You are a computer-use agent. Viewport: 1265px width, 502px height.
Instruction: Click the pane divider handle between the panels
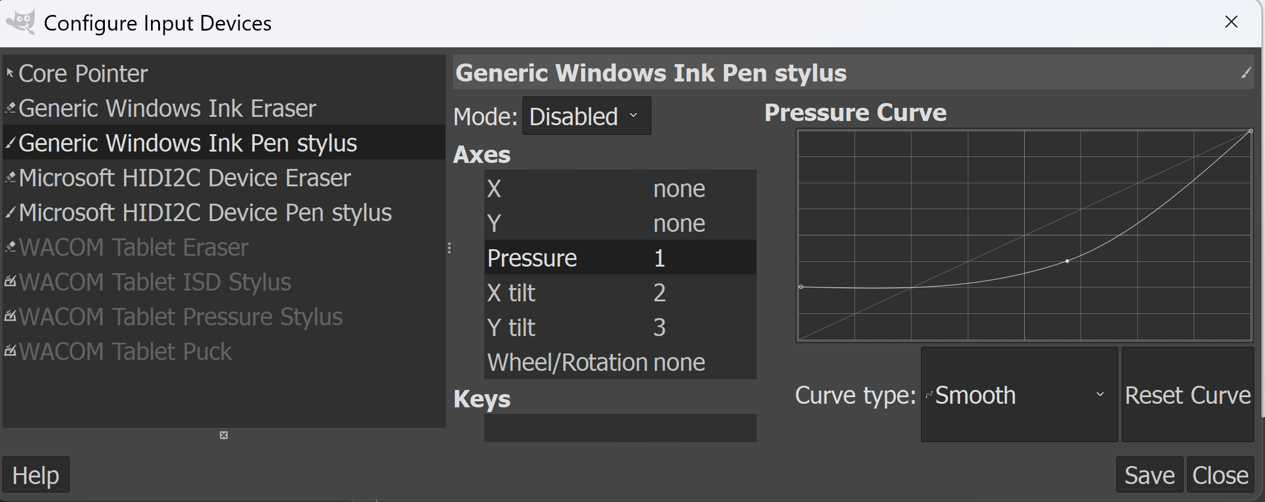coord(449,248)
